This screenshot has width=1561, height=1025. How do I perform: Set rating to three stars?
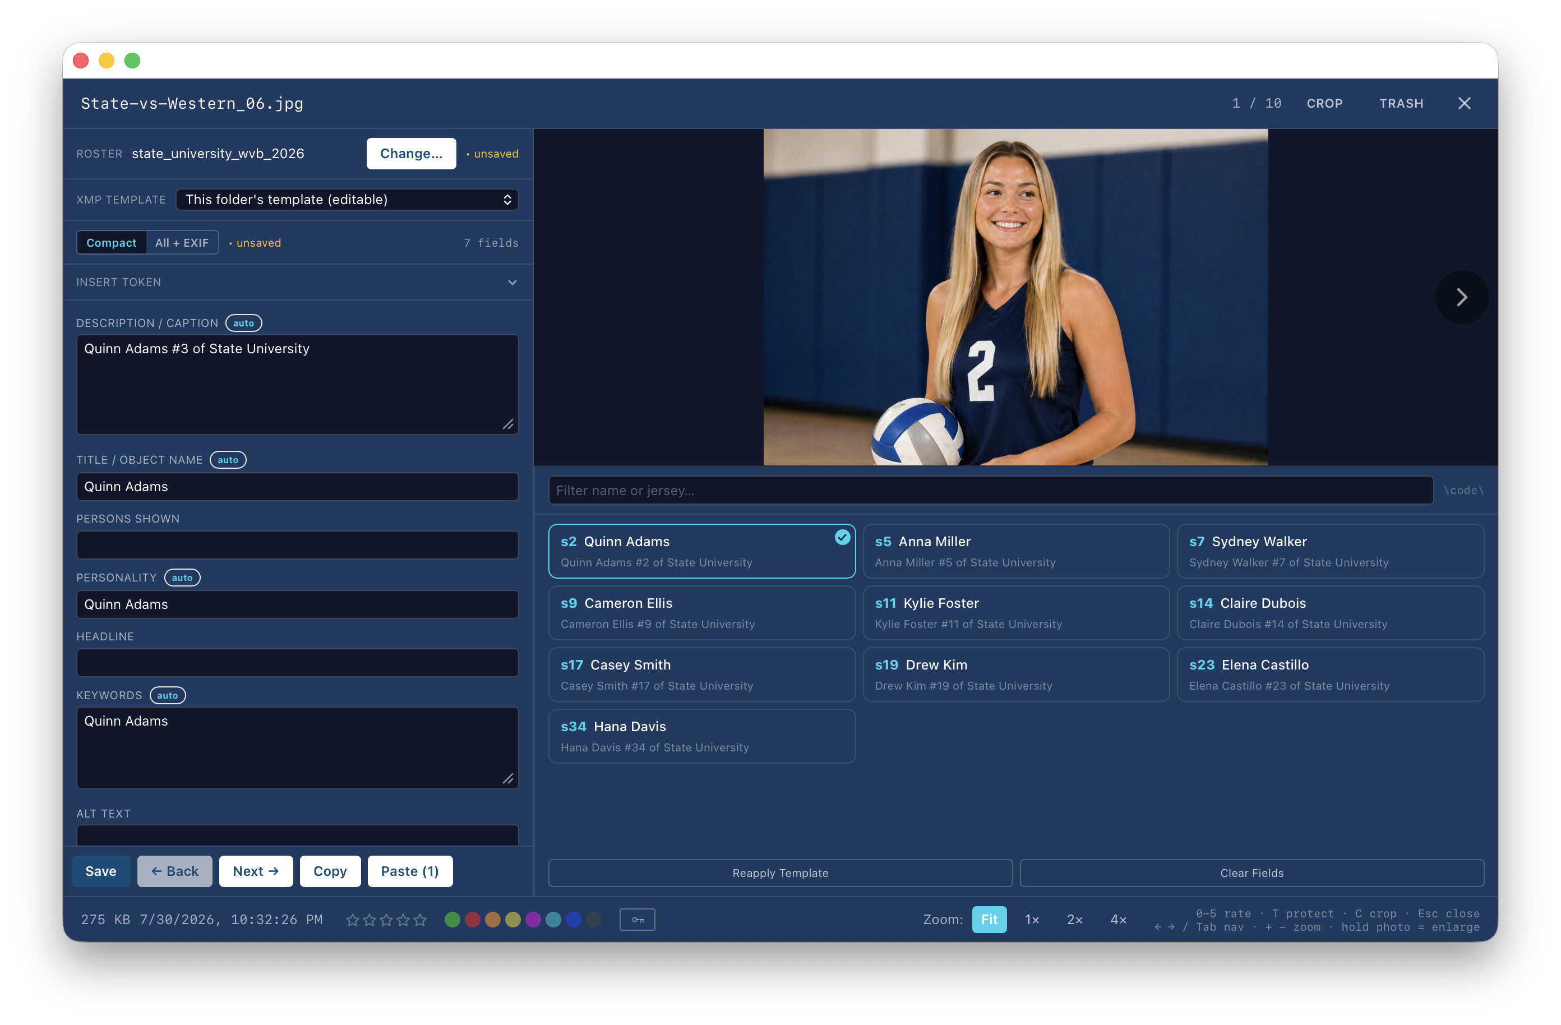click(x=386, y=920)
